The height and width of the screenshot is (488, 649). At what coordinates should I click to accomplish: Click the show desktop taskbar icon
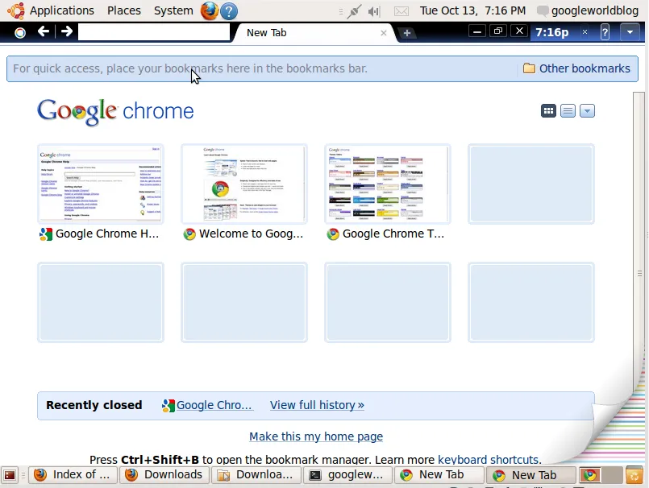(10, 475)
